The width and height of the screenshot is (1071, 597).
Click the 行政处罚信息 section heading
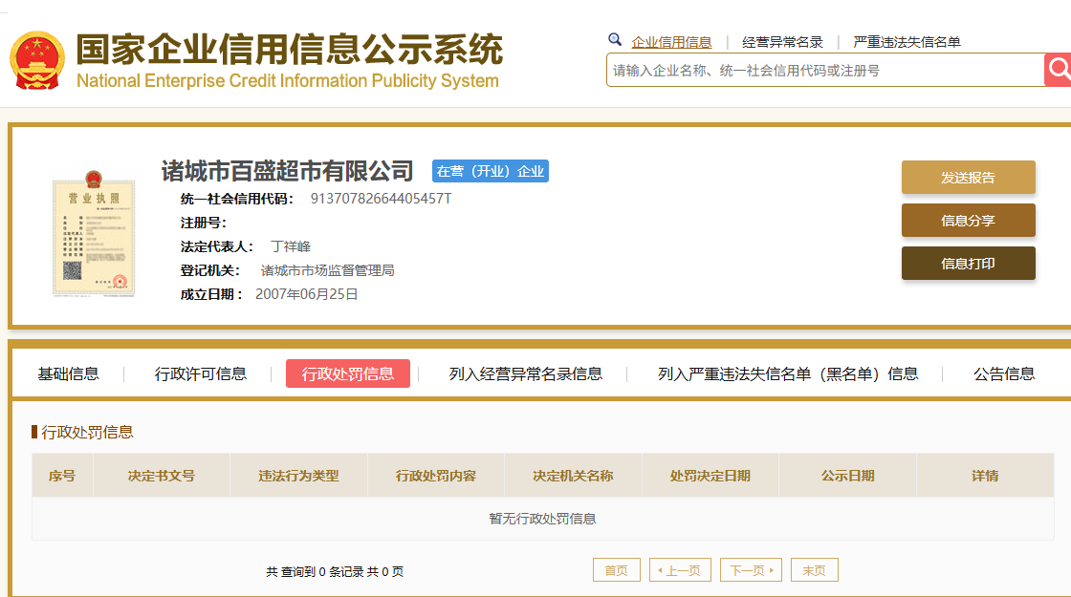[x=87, y=432]
